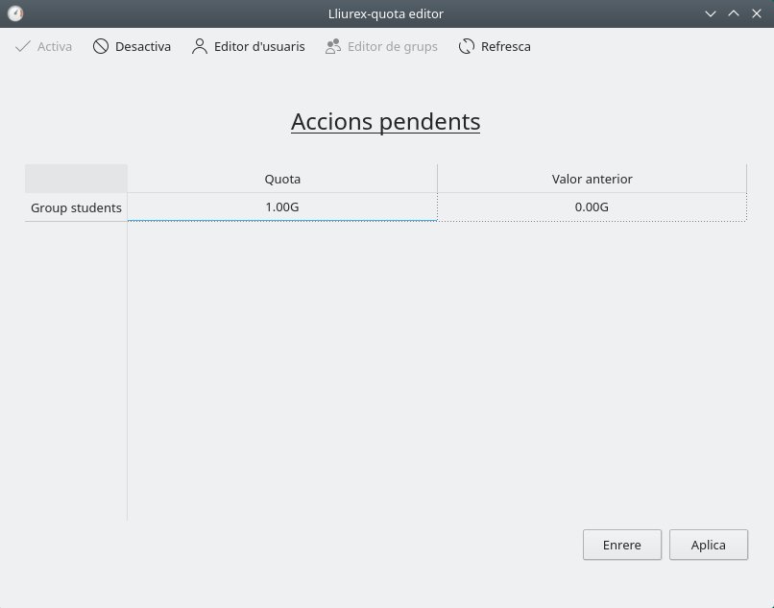774x608 pixels.
Task: Click the 0.00G previous value cell
Action: [592, 207]
